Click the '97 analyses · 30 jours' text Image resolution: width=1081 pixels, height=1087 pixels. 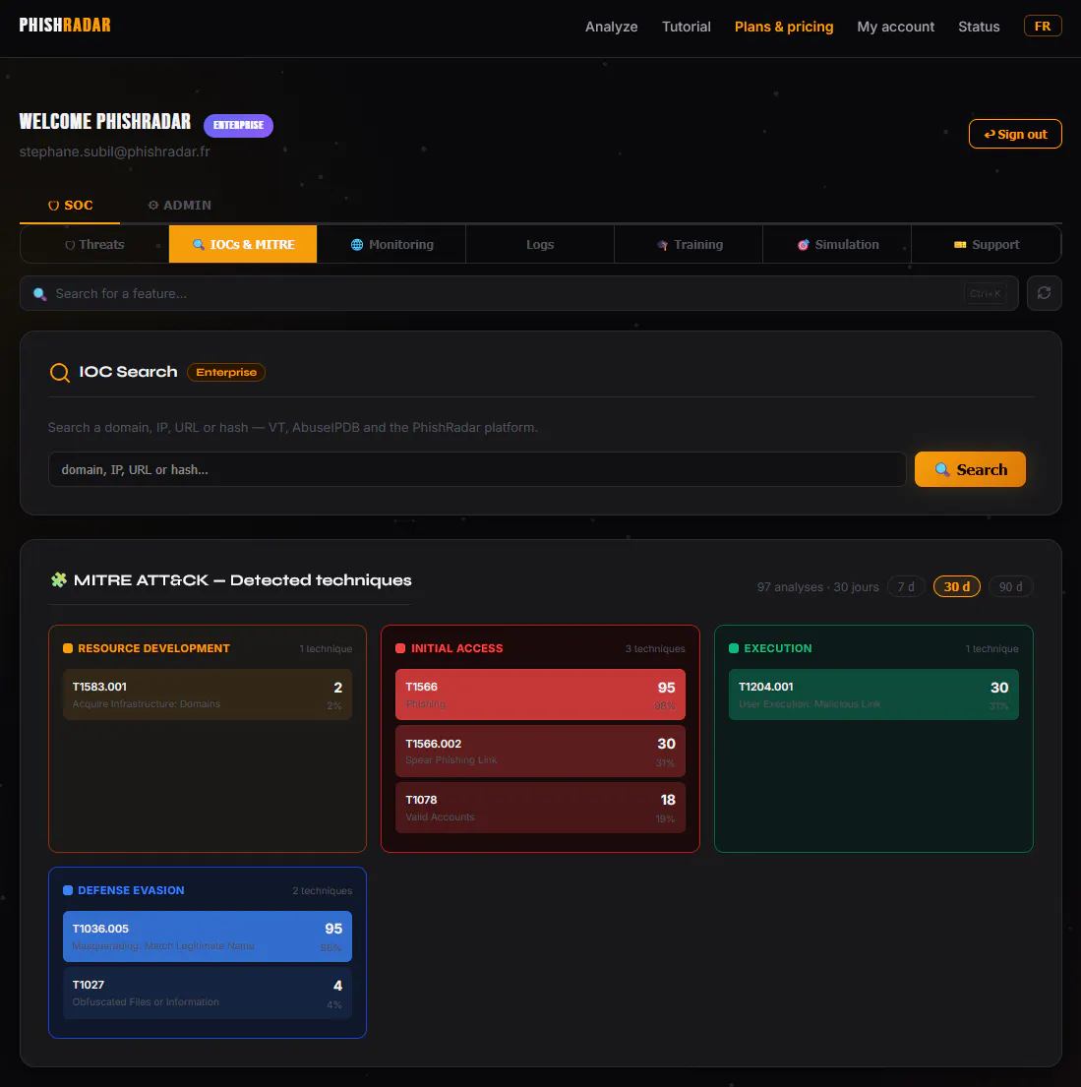[817, 586]
